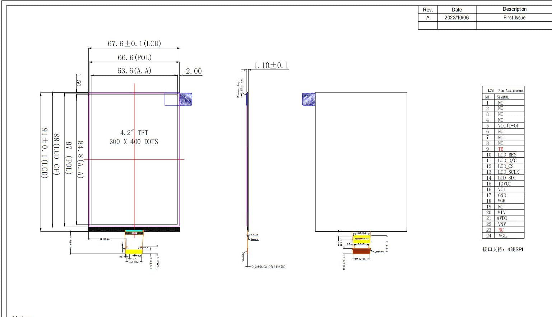
Task: Click the LCD_SCLK row in pin table
Action: coord(508,172)
